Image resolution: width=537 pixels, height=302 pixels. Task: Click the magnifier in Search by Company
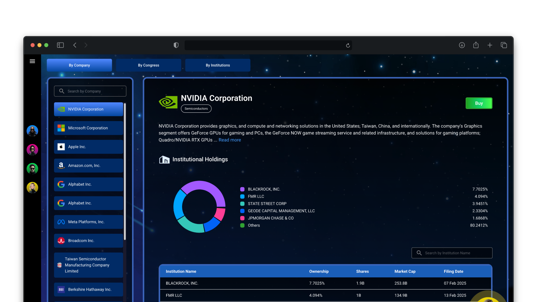[62, 91]
